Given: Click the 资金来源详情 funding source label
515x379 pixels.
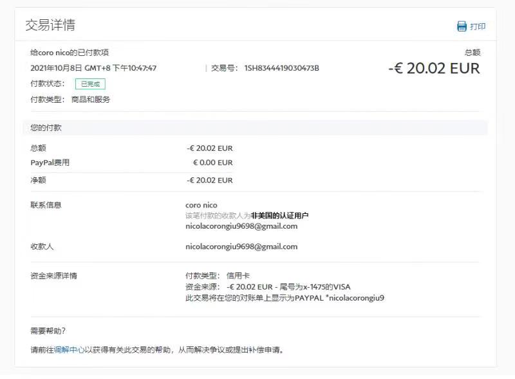Looking at the screenshot, I should point(53,276).
